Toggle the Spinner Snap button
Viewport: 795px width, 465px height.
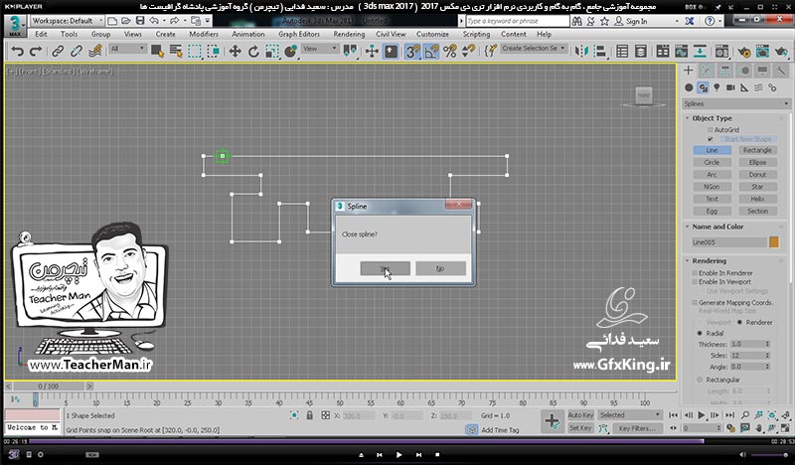point(469,52)
